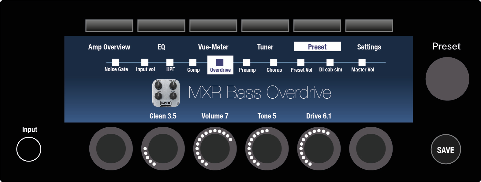Click the Tone knob encoder
The height and width of the screenshot is (182, 481).
(x=267, y=148)
